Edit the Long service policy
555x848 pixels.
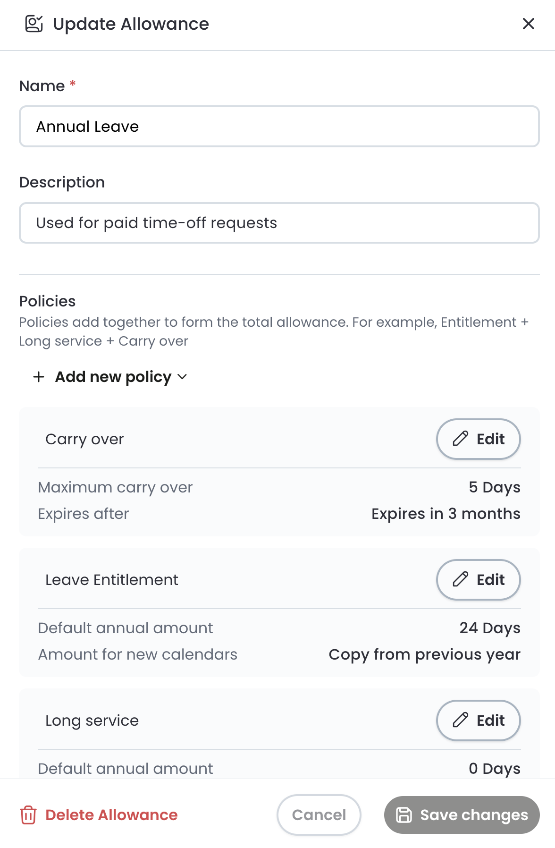(x=478, y=720)
